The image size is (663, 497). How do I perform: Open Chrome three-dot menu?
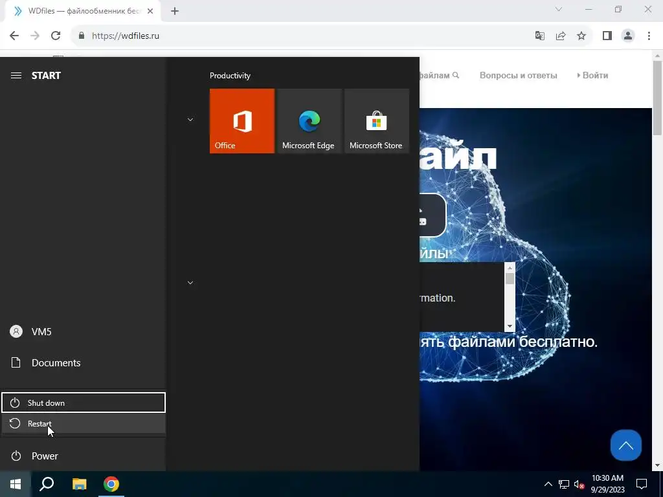[649, 36]
